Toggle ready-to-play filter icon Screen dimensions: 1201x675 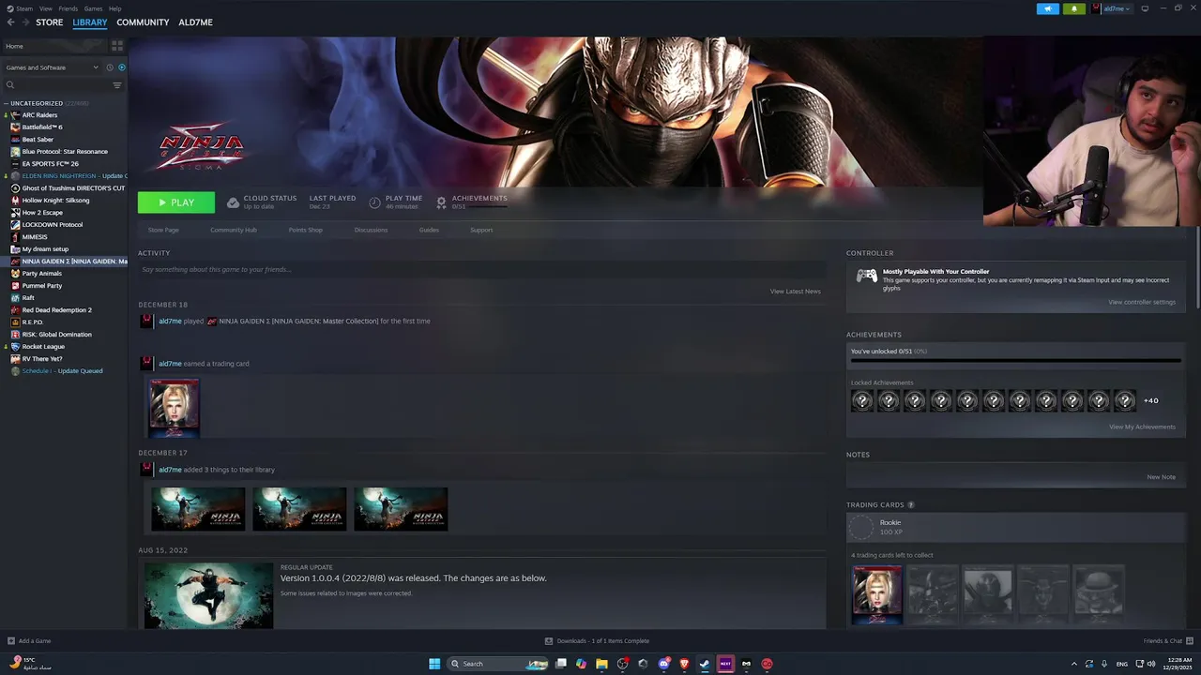[122, 67]
